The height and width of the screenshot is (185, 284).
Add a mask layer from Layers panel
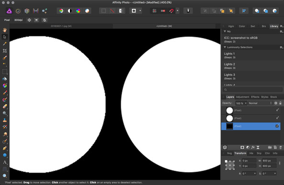[242, 148]
